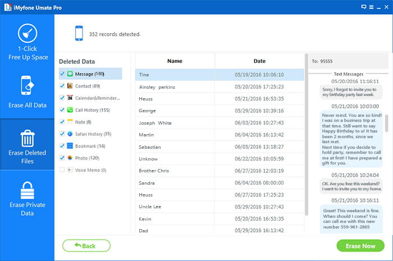393x261 pixels.
Task: Uncheck the Photo checkbox
Action: click(62, 158)
